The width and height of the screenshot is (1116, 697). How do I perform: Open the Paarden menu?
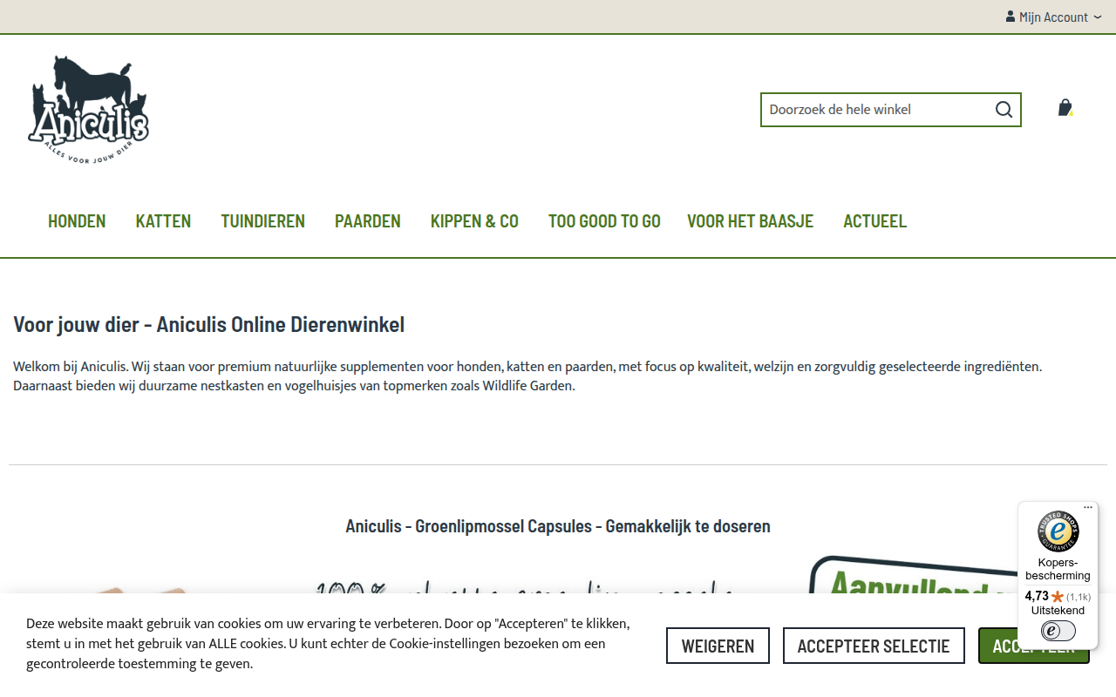pyautogui.click(x=368, y=221)
